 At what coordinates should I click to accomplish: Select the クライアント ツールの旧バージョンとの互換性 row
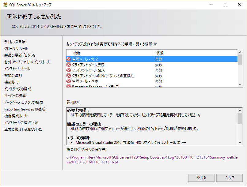(x=152, y=76)
